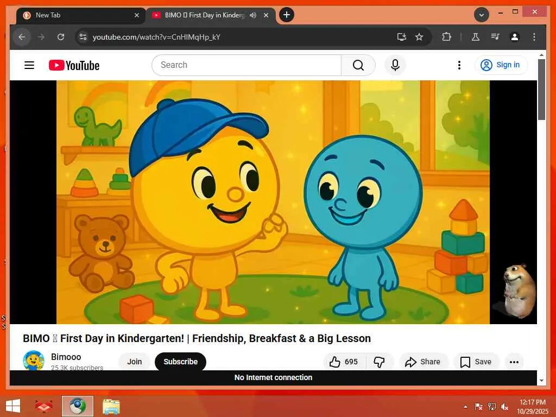
Task: Click the address bar URL
Action: click(x=156, y=37)
